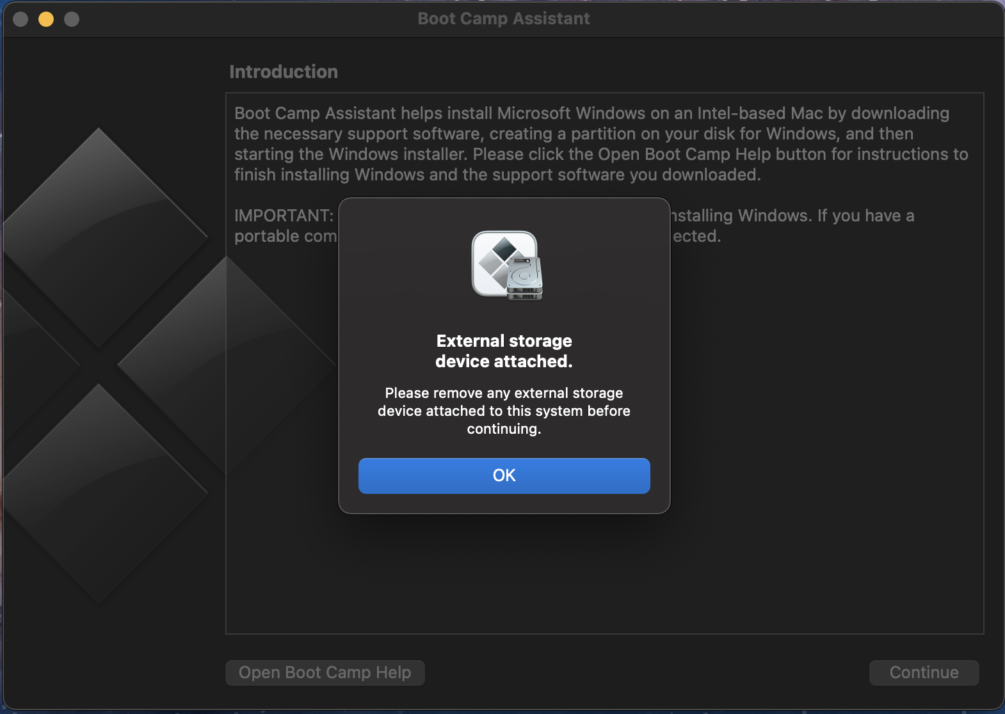This screenshot has width=1005, height=714.
Task: Open Boot Camp Help
Action: (325, 672)
